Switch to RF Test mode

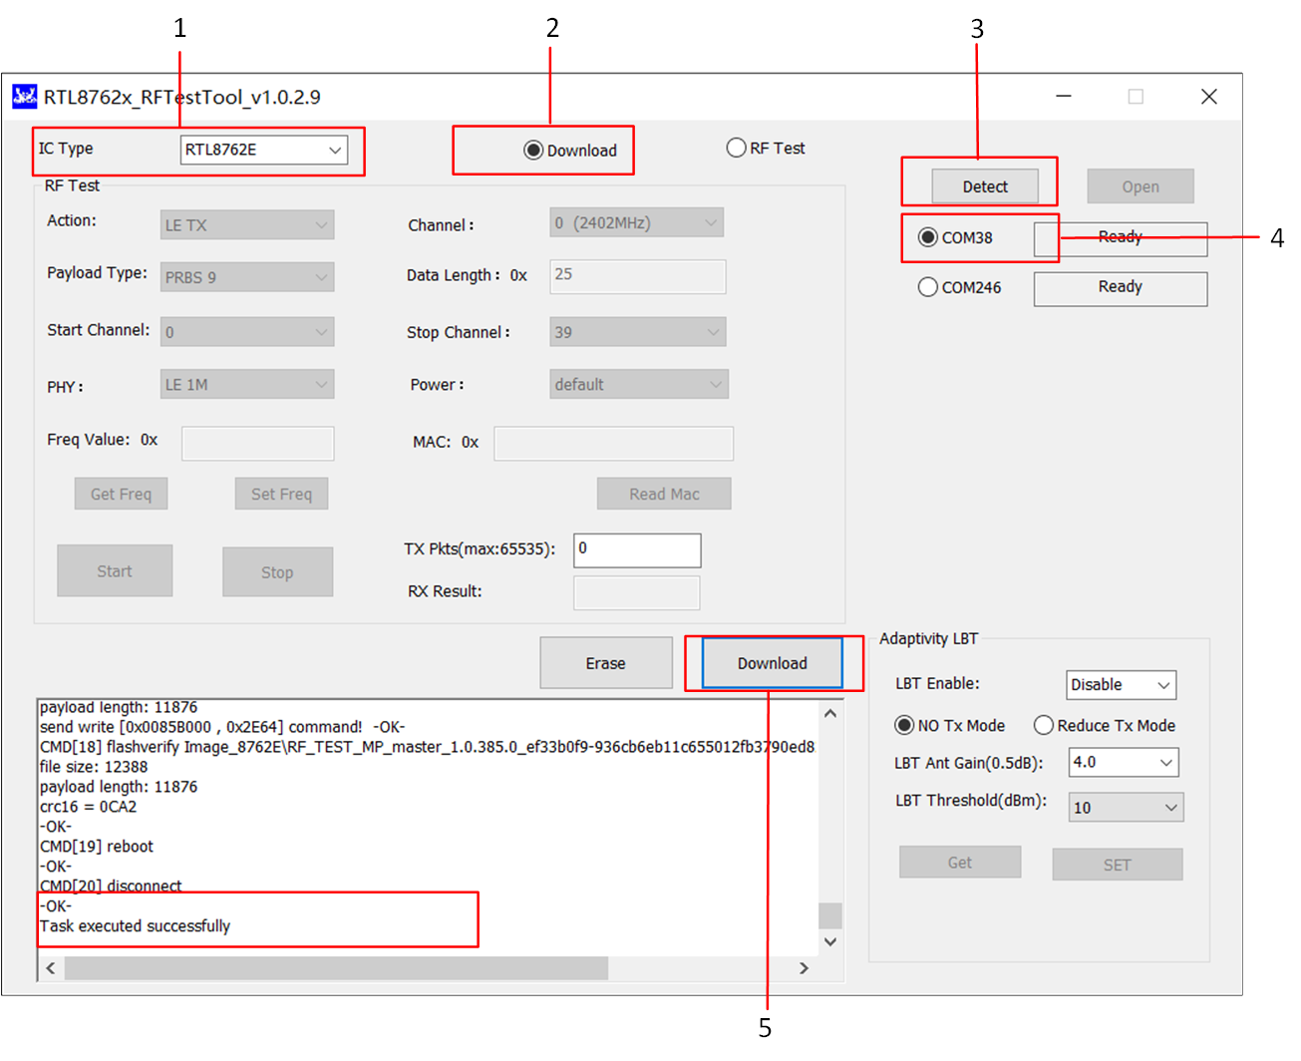pos(737,149)
